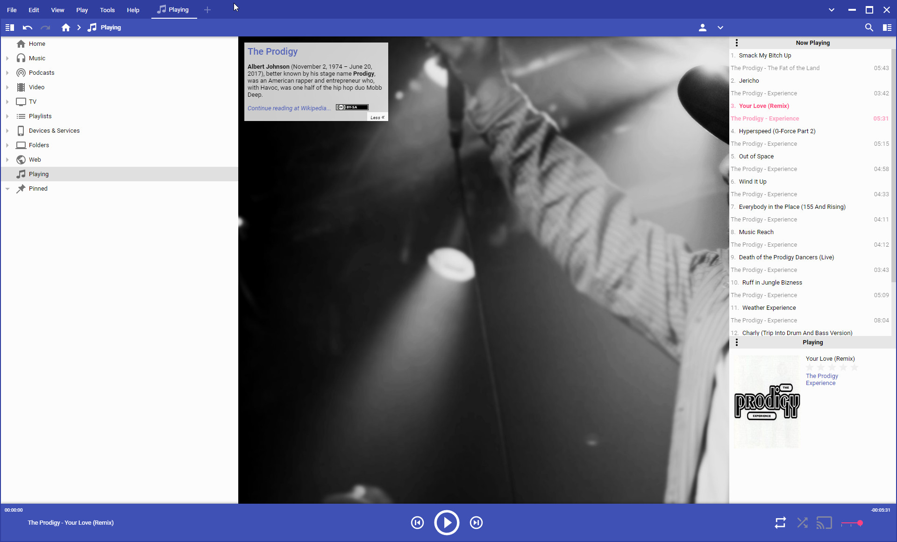Image resolution: width=897 pixels, height=542 pixels.
Task: Toggle the left sidebar panel icon
Action: [x=9, y=28]
